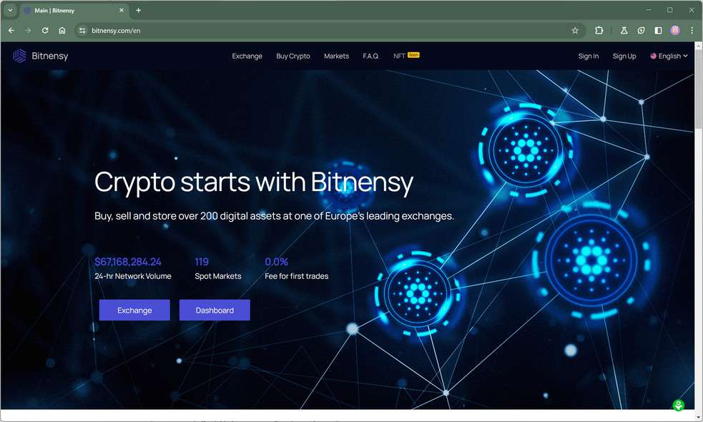This screenshot has height=422, width=703.
Task: Click the green support chat widget icon
Action: coord(677,405)
